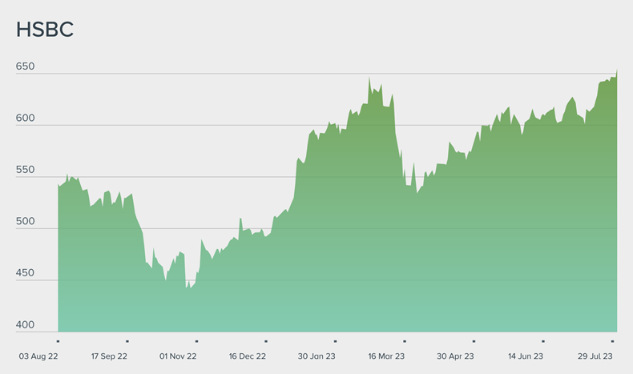Viewport: 633px width, 374px height.
Task: Select the 30 Apr 23 date label
Action: [x=455, y=356]
